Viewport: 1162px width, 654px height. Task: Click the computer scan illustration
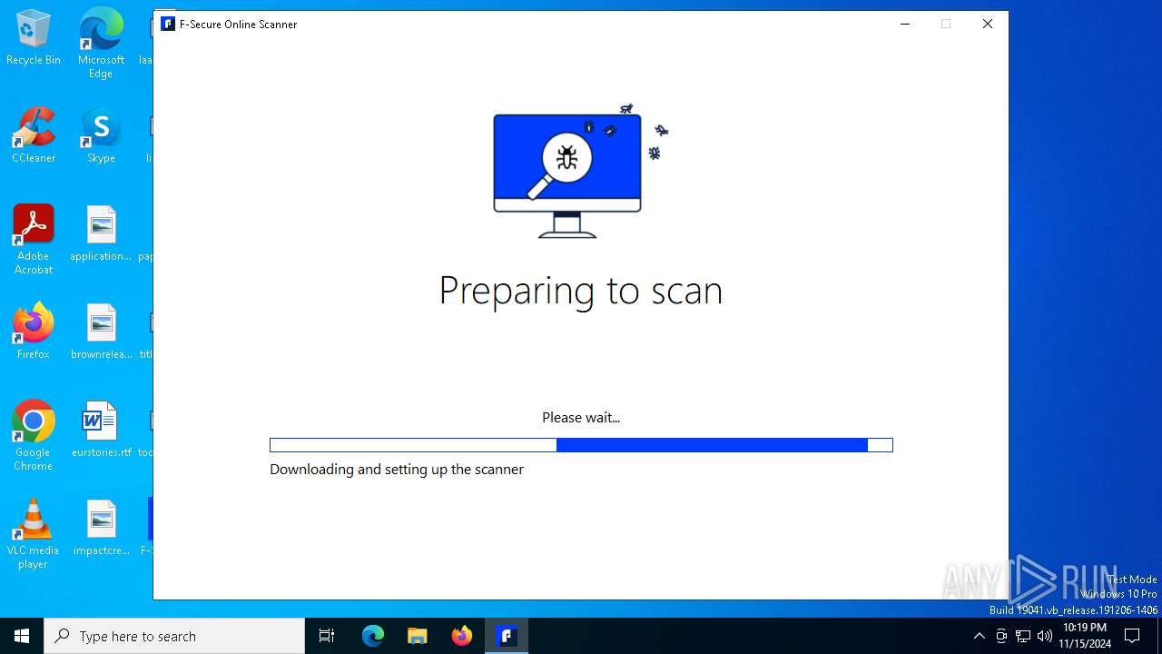pyautogui.click(x=581, y=170)
